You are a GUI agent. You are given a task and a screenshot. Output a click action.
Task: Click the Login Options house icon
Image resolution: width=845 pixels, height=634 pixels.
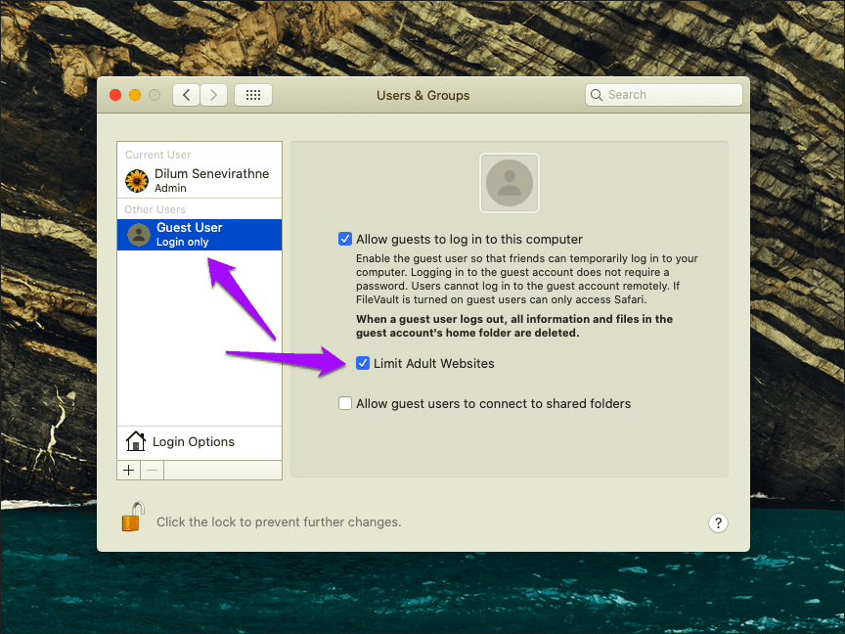(x=136, y=441)
